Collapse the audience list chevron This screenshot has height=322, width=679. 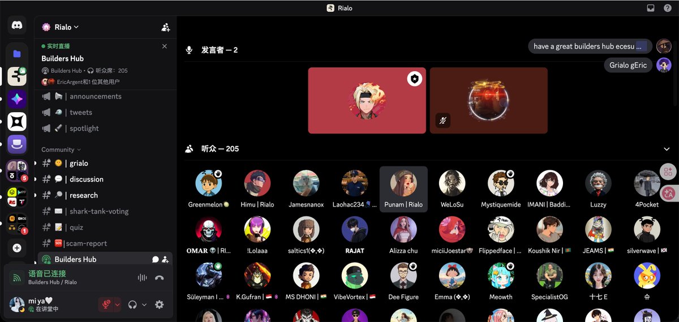click(x=667, y=149)
